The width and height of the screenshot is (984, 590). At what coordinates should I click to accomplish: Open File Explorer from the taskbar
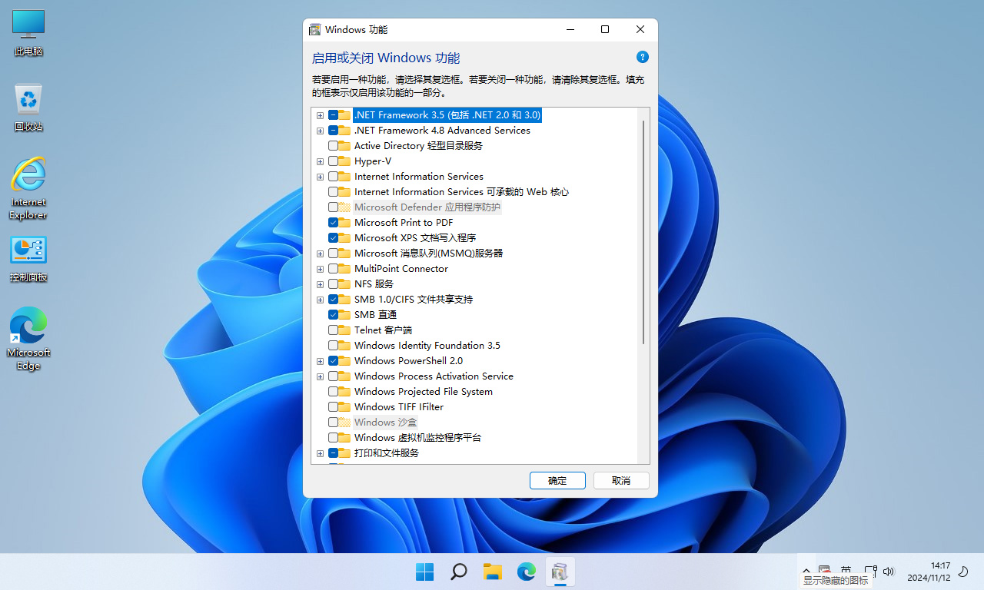[x=492, y=572]
